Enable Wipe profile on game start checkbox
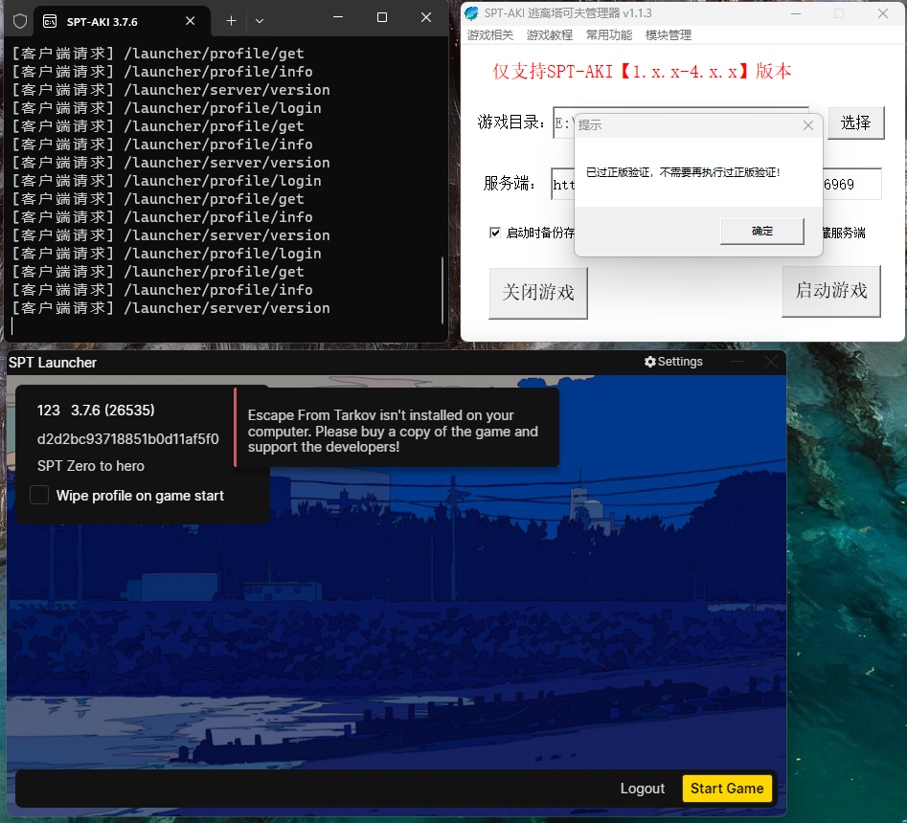 [x=39, y=495]
